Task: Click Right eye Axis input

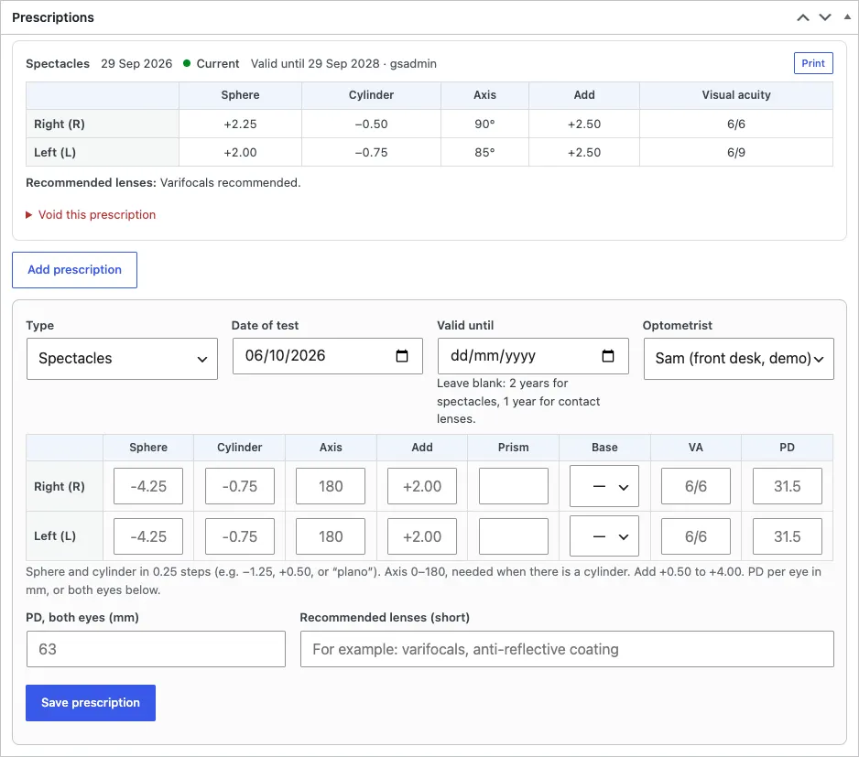Action: [x=331, y=486]
